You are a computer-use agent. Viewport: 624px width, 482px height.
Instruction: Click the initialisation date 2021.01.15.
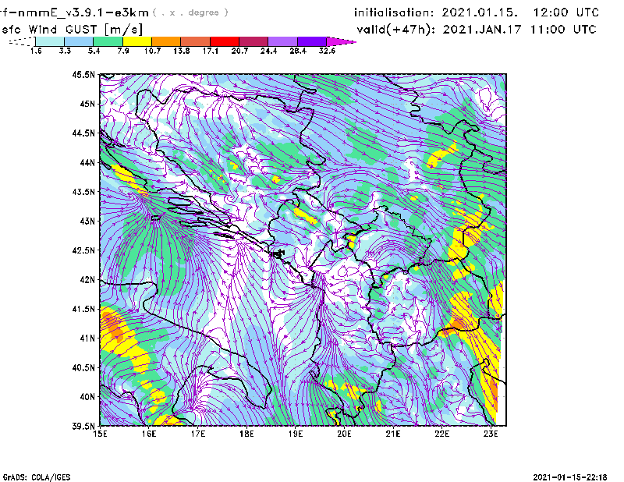click(x=480, y=12)
